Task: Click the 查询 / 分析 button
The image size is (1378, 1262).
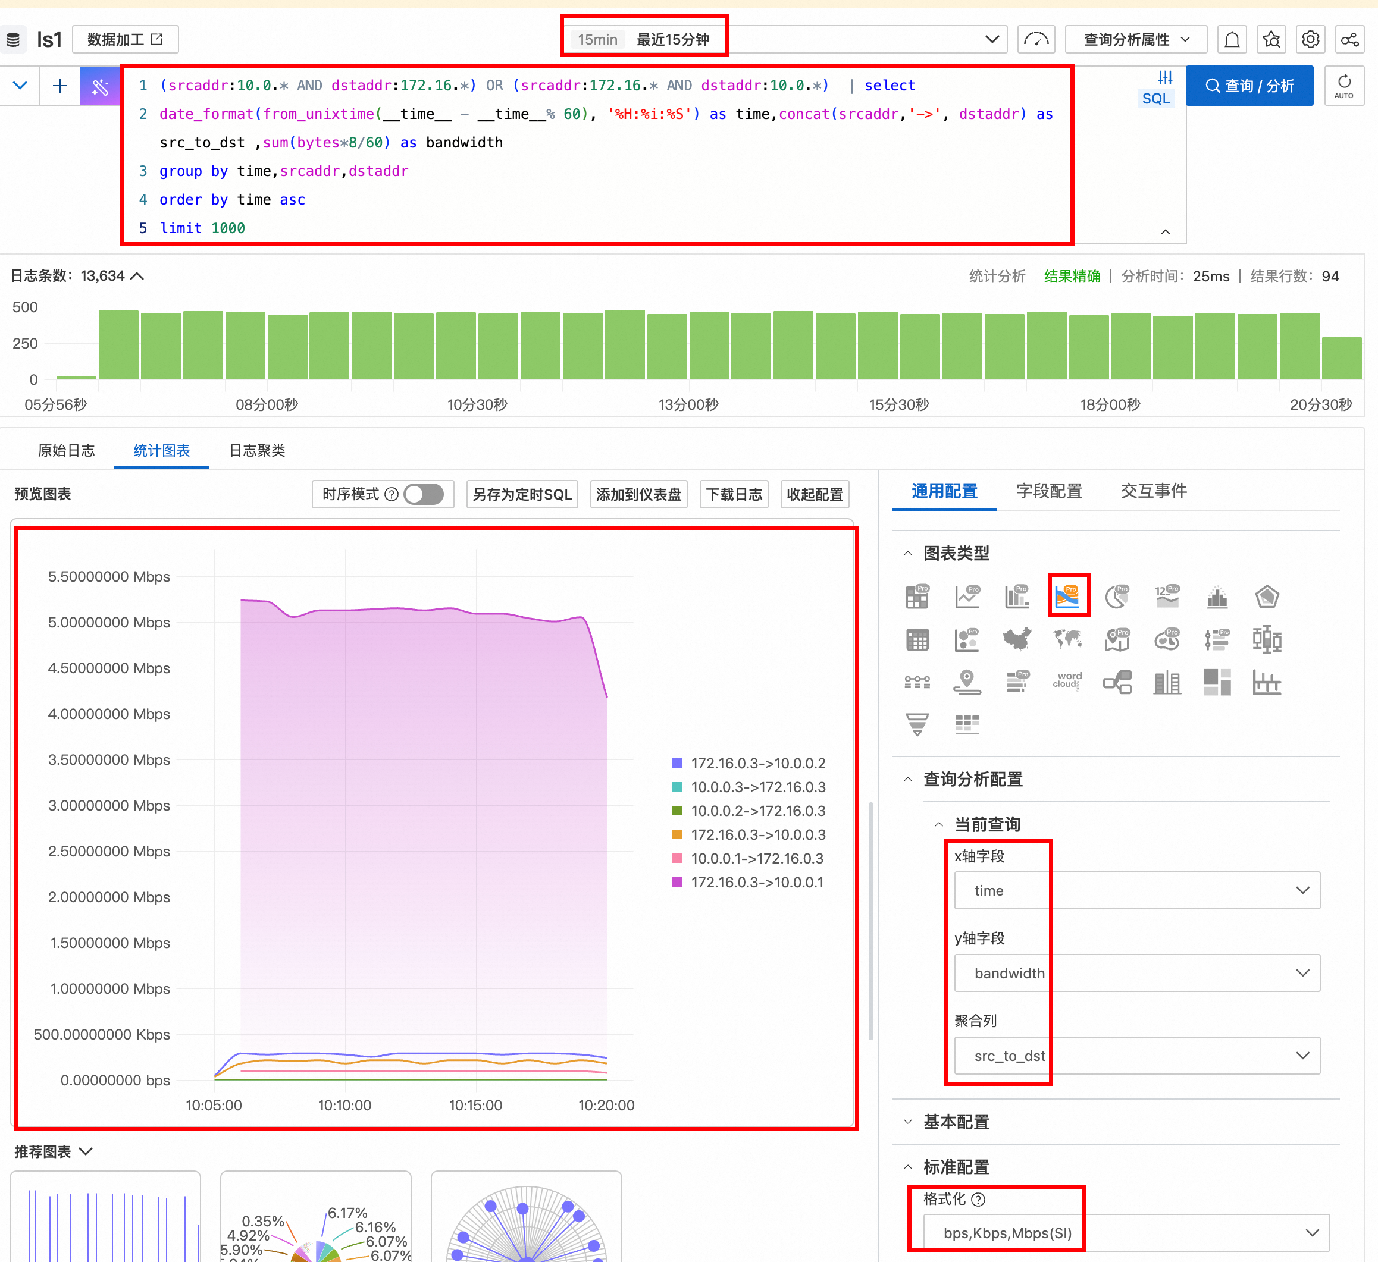Action: click(x=1249, y=86)
